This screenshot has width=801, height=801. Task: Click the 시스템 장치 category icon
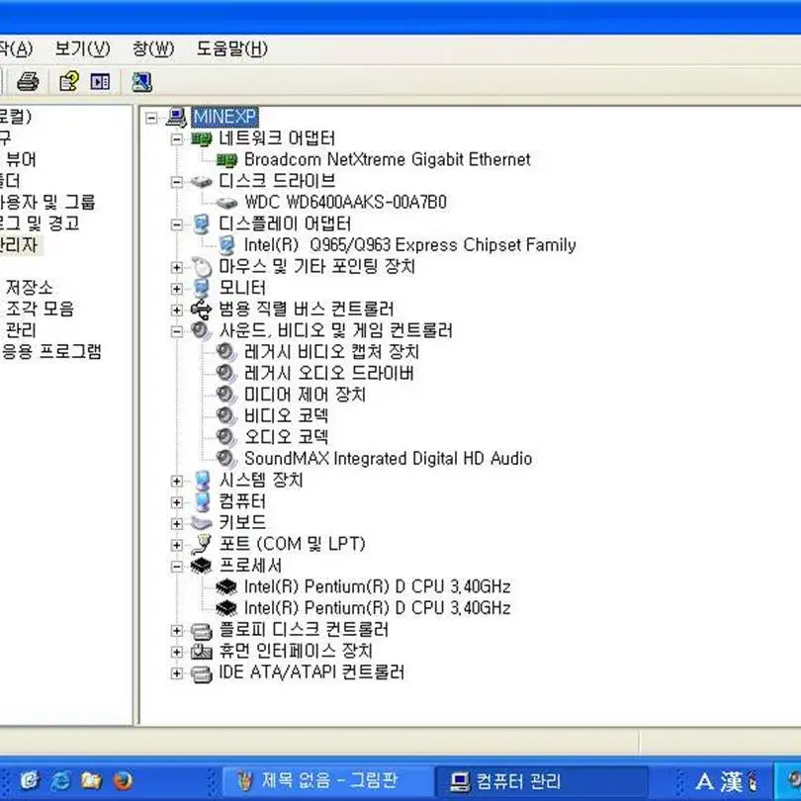(x=202, y=481)
